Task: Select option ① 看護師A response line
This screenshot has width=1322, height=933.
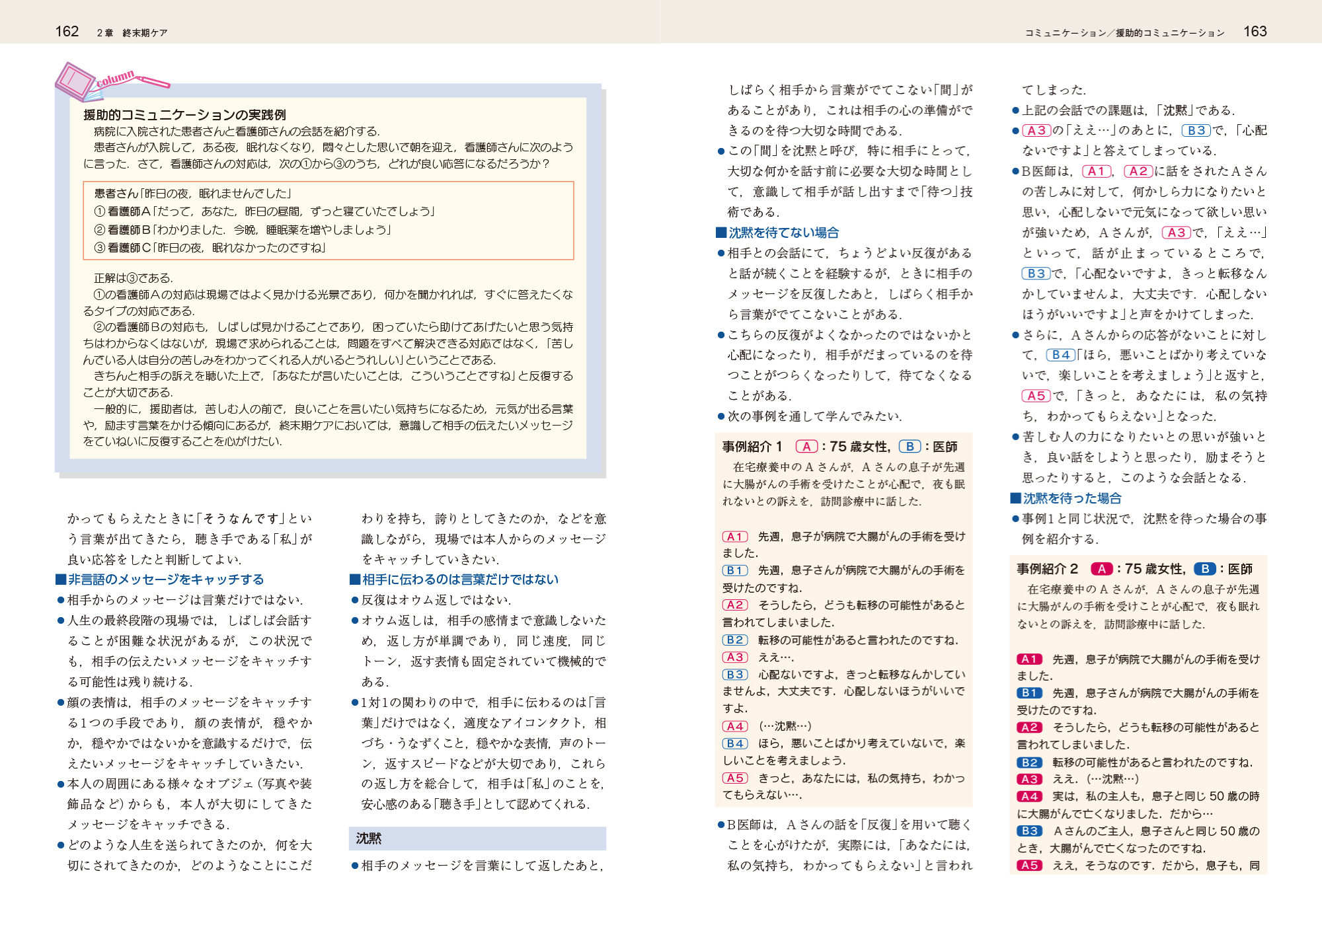Action: pyautogui.click(x=264, y=211)
